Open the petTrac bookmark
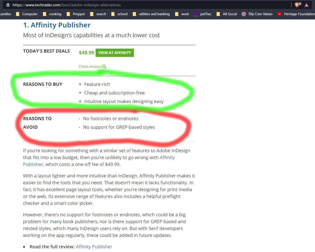This screenshot has width=315, height=252. click(202, 14)
